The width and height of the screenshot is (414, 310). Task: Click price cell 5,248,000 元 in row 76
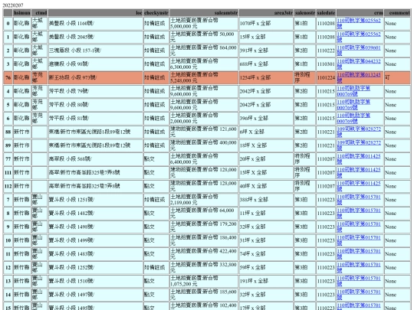(x=204, y=77)
